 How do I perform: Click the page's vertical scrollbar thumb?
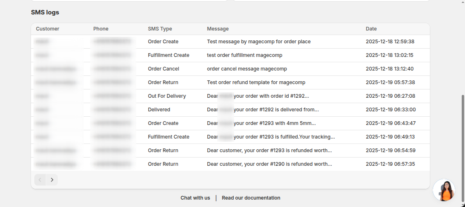tap(463, 148)
